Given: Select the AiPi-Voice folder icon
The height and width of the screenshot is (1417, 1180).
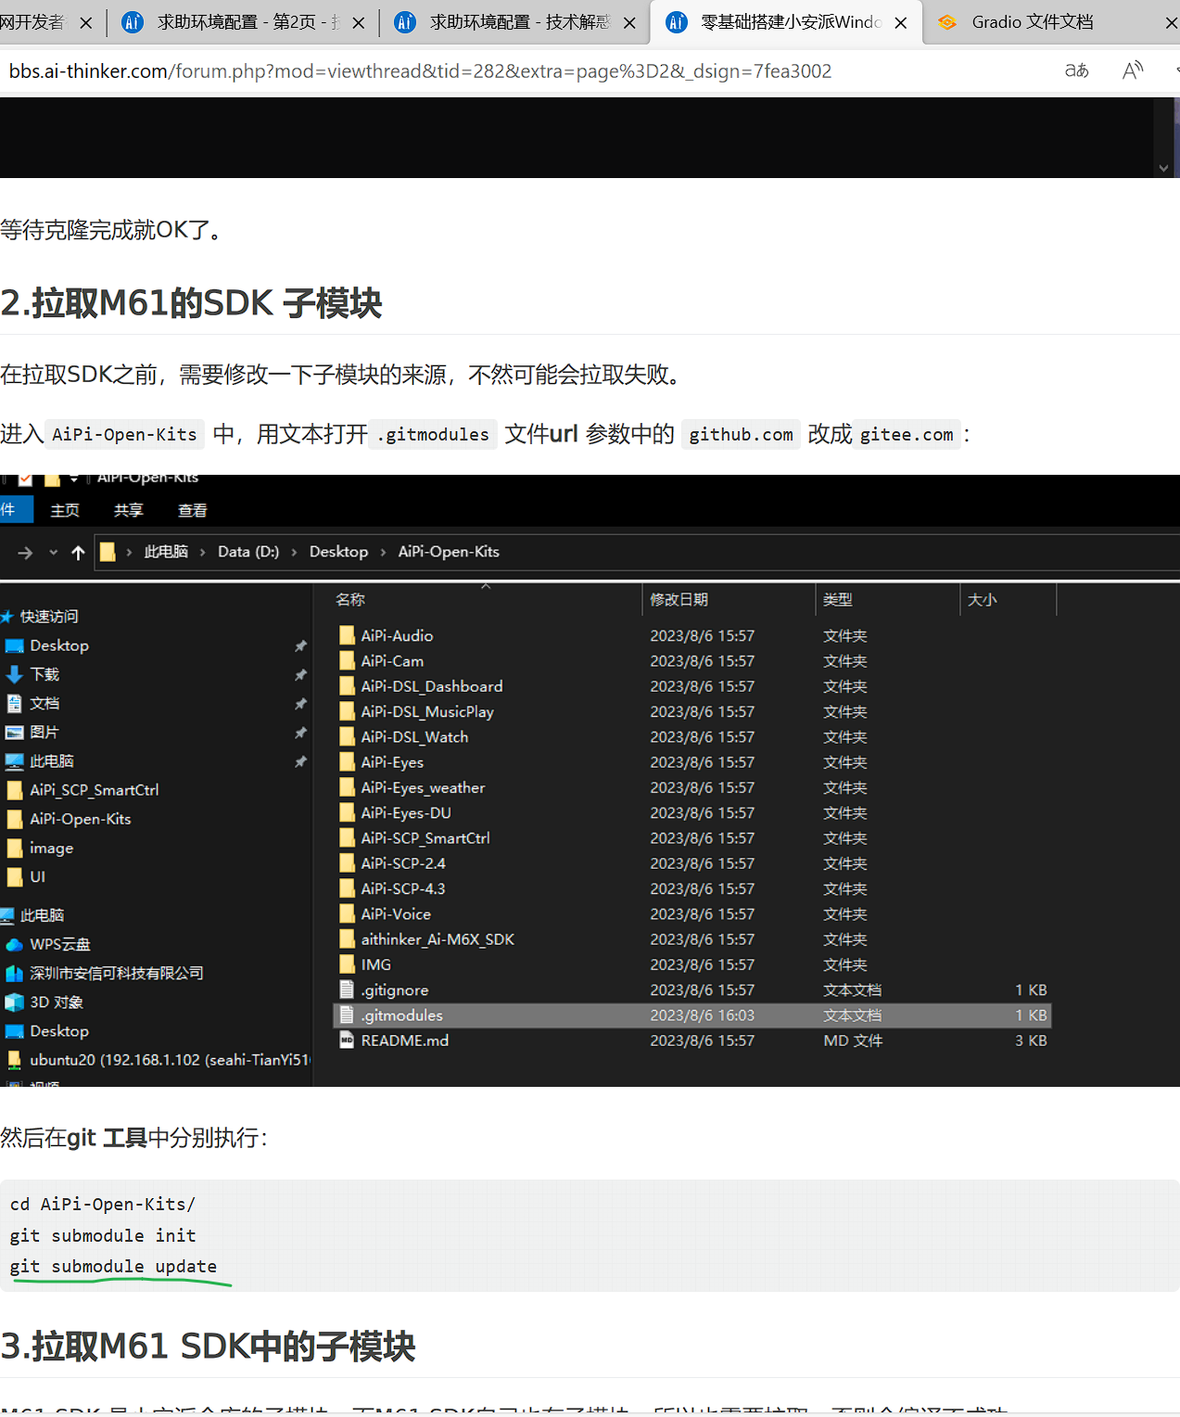Looking at the screenshot, I should point(347,913).
